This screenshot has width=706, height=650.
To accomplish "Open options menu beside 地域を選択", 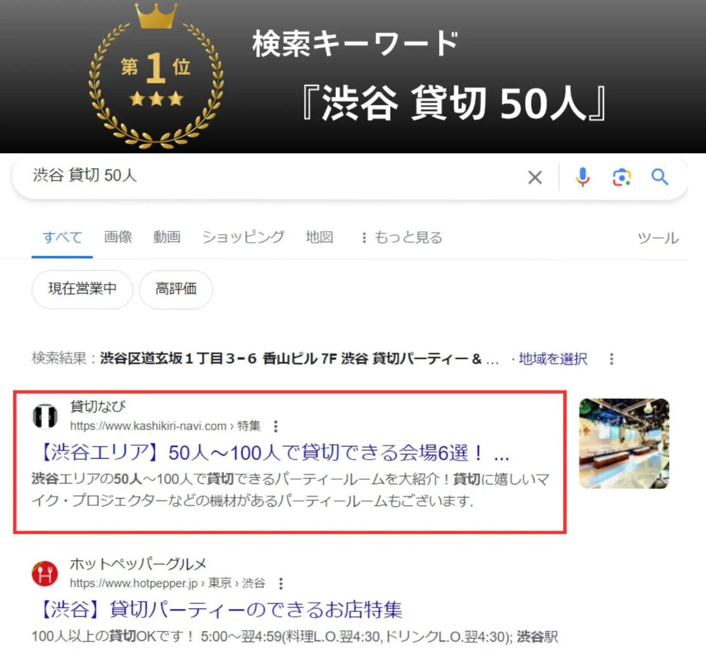I will (612, 359).
